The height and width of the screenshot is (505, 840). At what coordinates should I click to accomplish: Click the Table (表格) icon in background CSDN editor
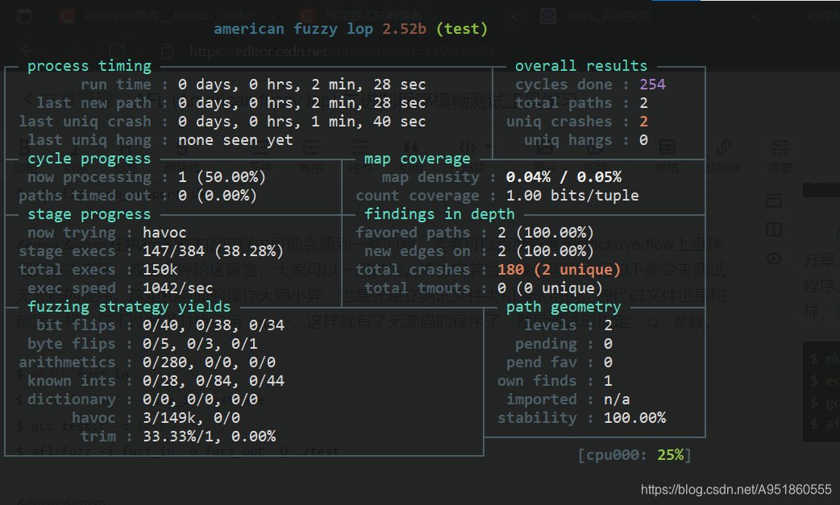(x=667, y=147)
